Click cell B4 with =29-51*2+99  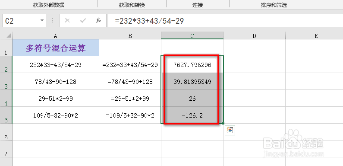pyautogui.click(x=130, y=99)
